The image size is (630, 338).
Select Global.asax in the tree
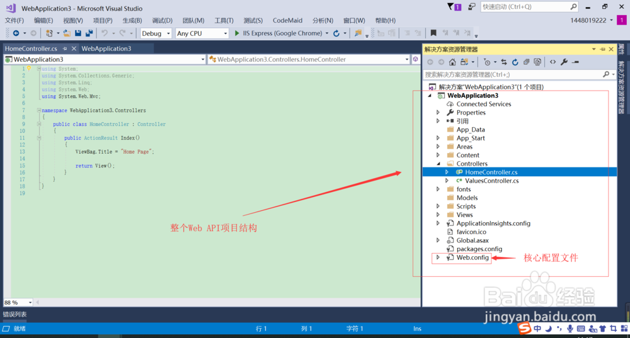472,240
